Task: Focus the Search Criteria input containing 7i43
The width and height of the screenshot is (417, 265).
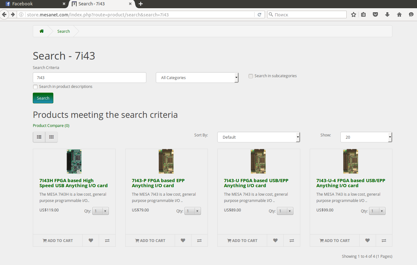Action: [x=90, y=78]
